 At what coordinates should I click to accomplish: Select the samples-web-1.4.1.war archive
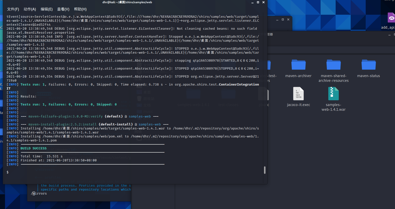coord(333,99)
